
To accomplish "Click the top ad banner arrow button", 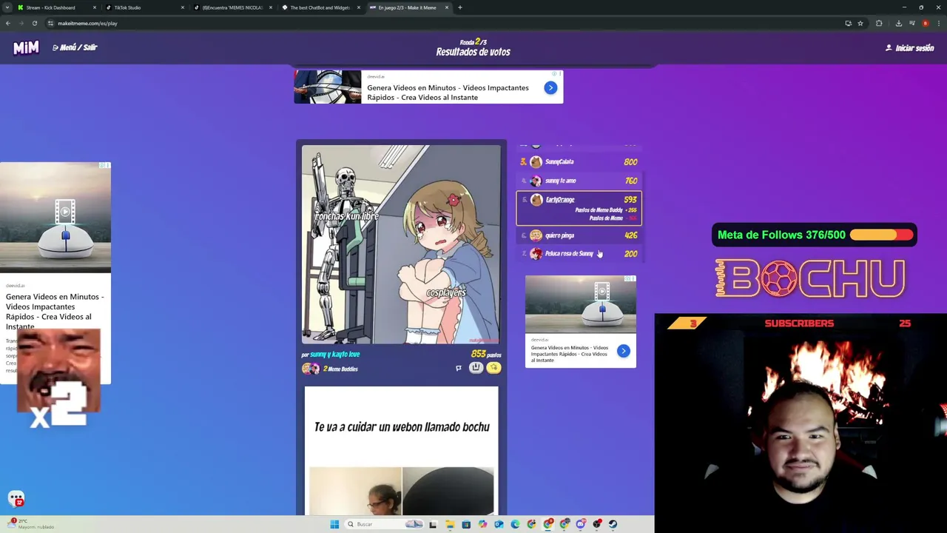I will tap(550, 88).
